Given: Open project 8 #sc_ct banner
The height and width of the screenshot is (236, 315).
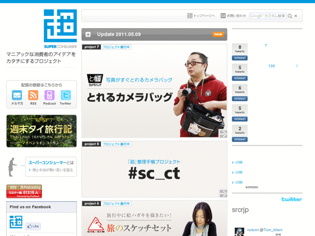Looking at the screenshot, I should tap(154, 169).
